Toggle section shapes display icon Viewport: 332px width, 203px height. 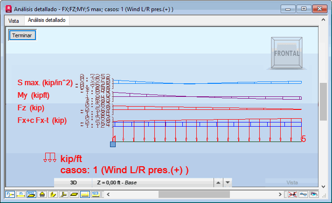(x=53, y=194)
